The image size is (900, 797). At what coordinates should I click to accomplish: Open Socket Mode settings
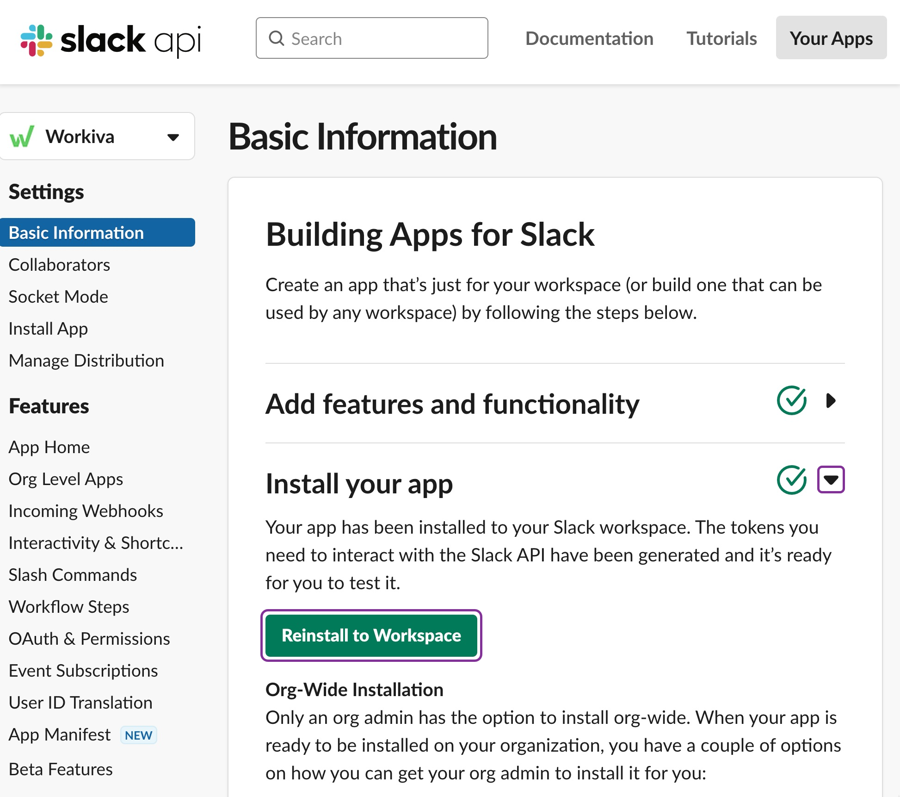click(x=58, y=297)
